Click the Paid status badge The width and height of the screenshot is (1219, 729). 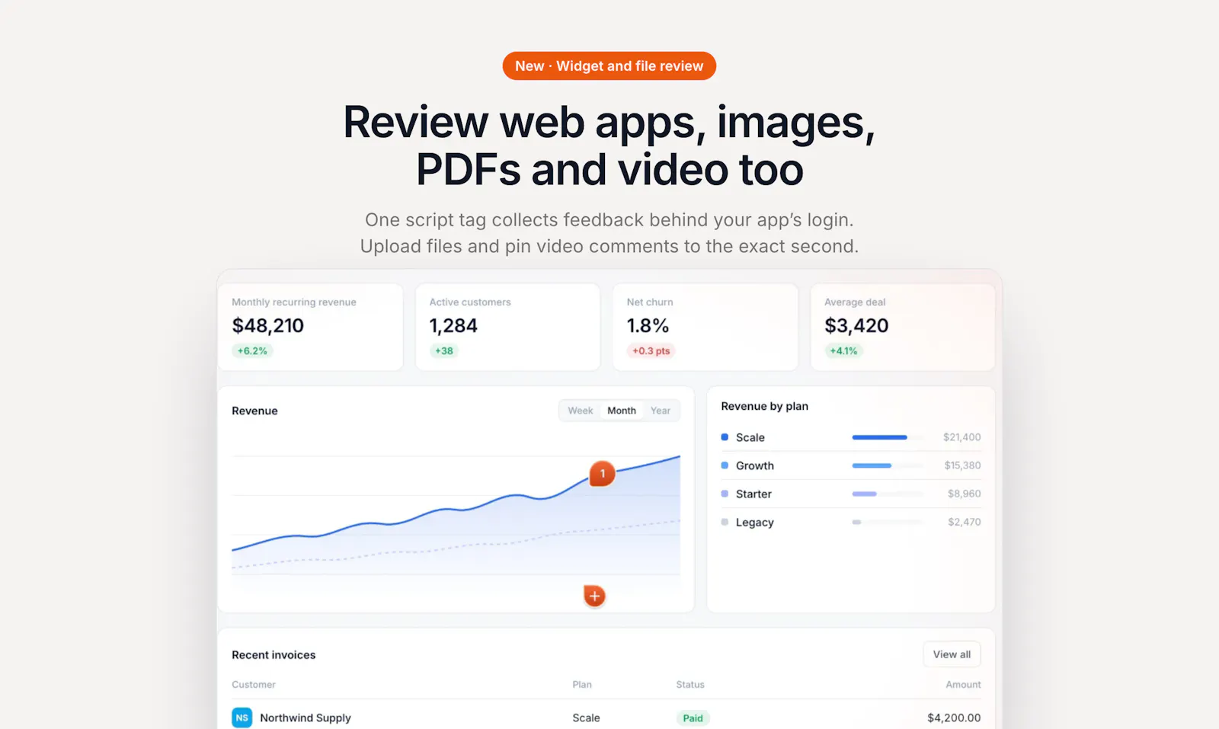[x=693, y=718]
